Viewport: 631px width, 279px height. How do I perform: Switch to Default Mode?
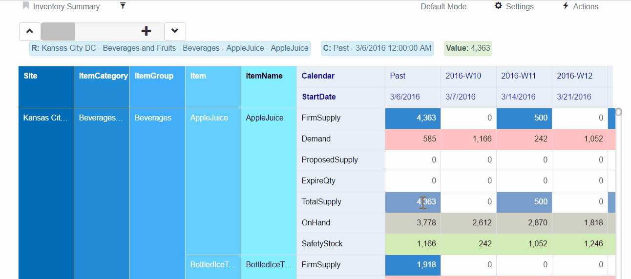coord(443,6)
